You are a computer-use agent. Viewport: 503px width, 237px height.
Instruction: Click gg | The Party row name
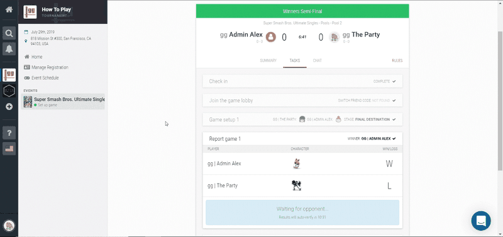(223, 185)
